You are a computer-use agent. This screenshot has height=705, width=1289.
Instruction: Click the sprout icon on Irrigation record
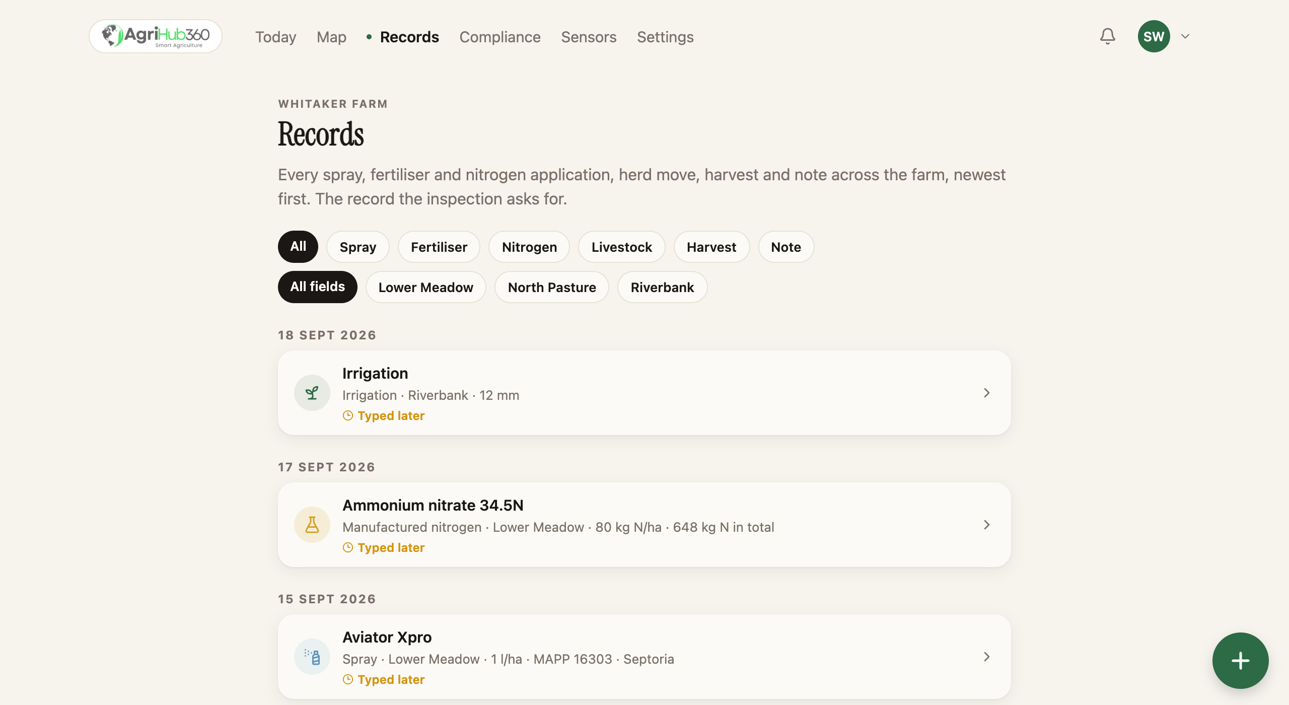pos(312,393)
